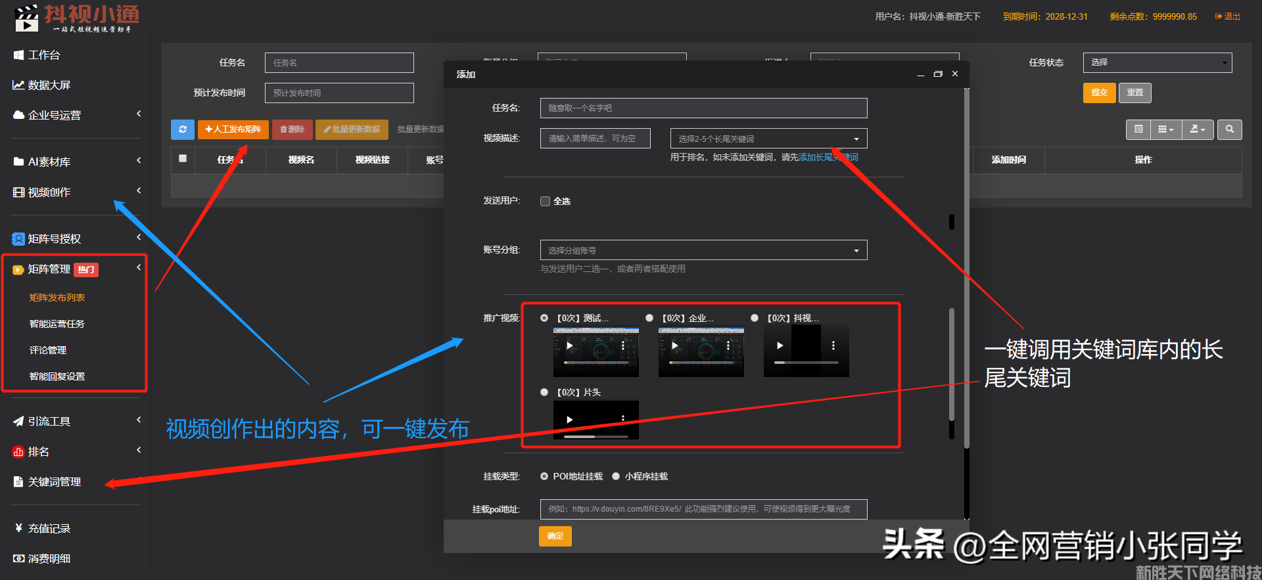Play the 抖视 promo video
Image resolution: width=1262 pixels, height=580 pixels.
click(x=780, y=346)
